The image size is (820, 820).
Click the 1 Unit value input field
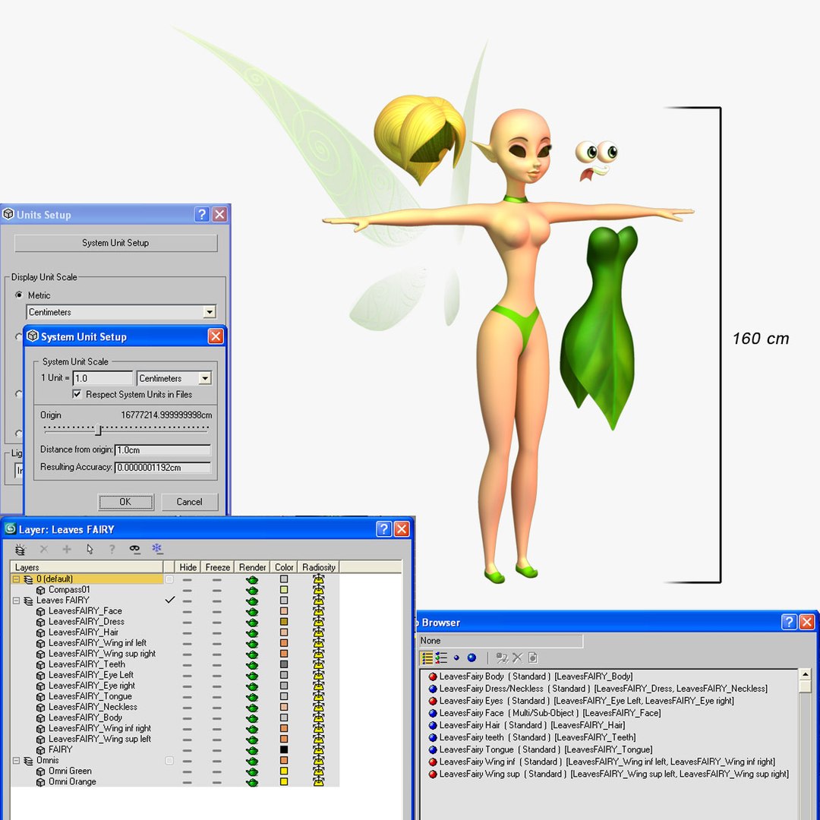pos(102,378)
